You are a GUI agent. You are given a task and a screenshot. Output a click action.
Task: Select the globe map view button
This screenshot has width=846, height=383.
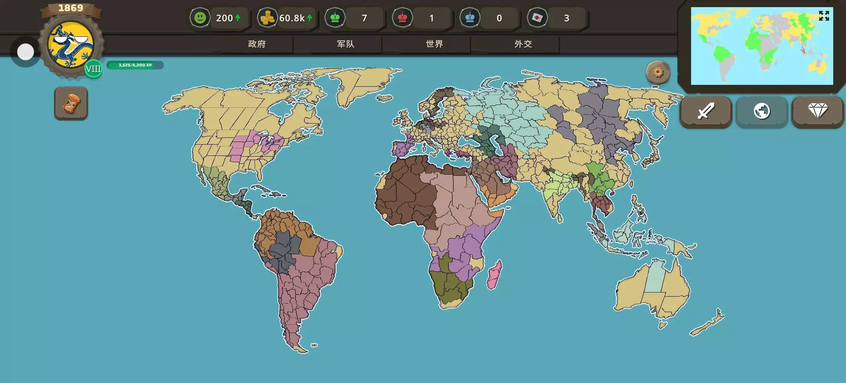pos(762,112)
